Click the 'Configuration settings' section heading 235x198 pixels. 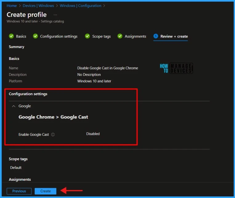(x=28, y=94)
